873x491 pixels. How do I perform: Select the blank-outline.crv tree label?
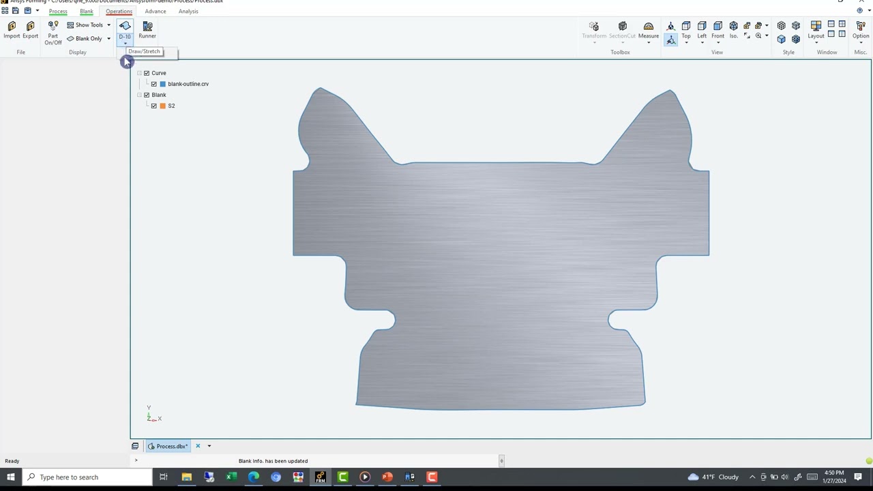pos(188,84)
